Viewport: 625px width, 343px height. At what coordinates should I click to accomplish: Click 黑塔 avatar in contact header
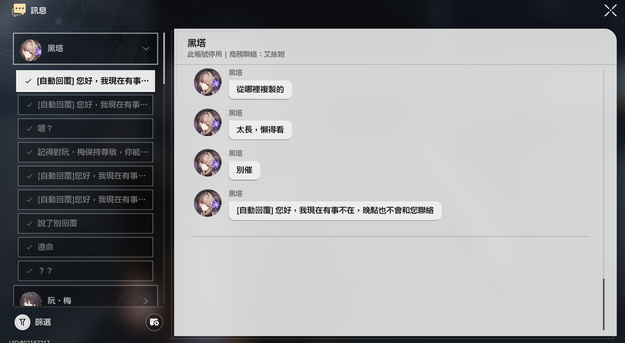coord(31,50)
